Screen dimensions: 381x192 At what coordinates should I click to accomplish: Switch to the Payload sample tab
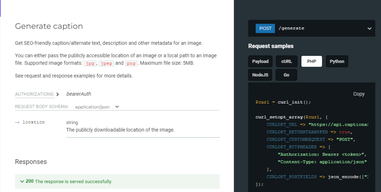tap(260, 62)
